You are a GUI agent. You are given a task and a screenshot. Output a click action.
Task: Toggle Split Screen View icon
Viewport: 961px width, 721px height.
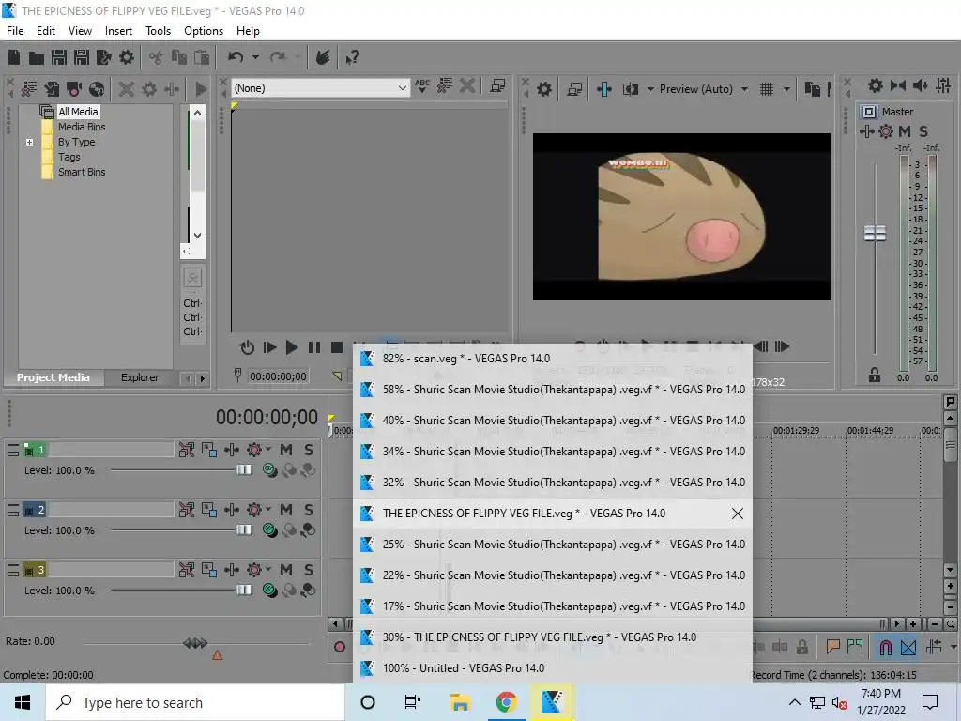click(x=630, y=89)
